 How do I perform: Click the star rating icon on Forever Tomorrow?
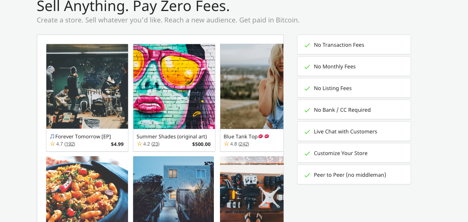[52, 144]
